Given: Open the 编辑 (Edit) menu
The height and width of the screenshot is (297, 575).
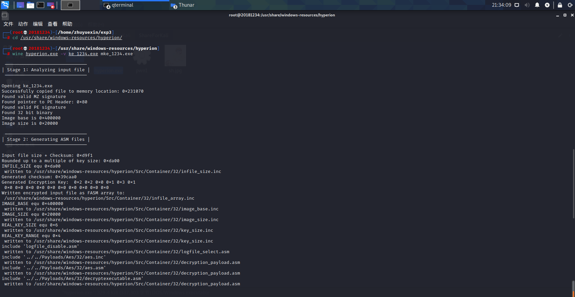Looking at the screenshot, I should click(x=38, y=24).
